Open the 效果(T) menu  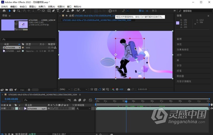(42, 7)
